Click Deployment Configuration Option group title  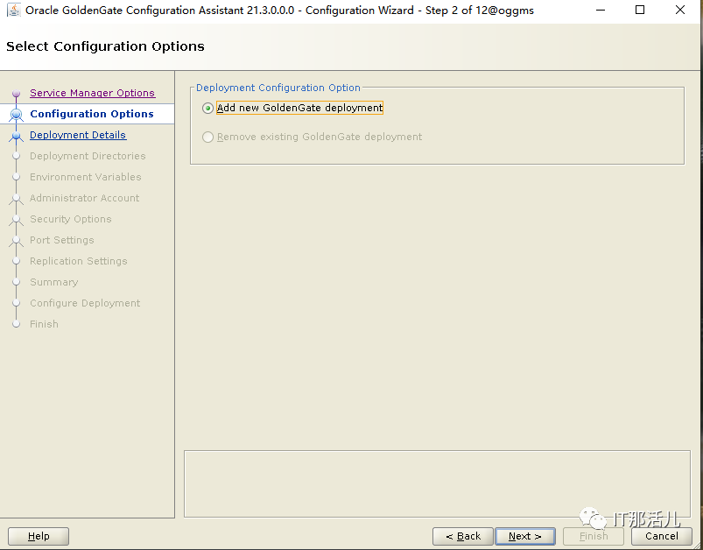(278, 88)
